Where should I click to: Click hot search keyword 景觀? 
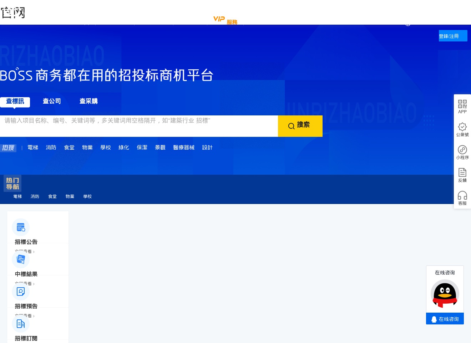point(160,148)
